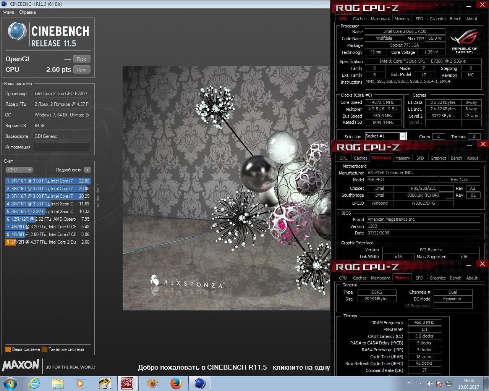Click the RU language indicator
The width and height of the screenshot is (489, 391).
click(410, 383)
